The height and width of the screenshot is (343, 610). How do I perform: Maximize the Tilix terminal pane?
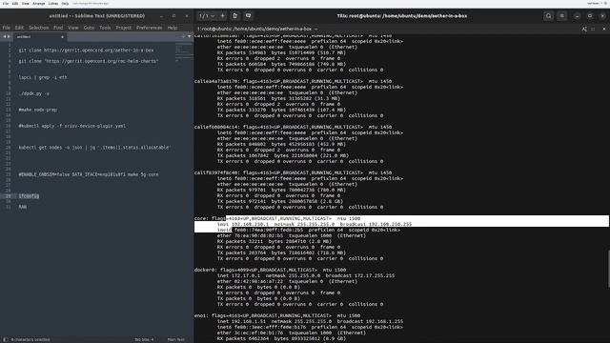coord(593,29)
